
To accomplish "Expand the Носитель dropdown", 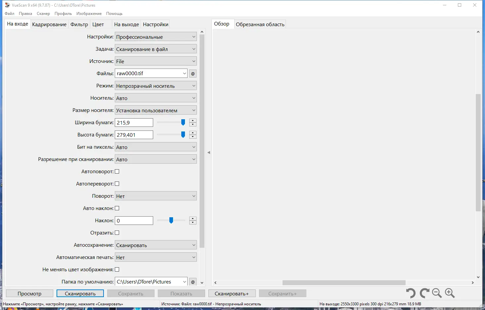I will tap(156, 98).
